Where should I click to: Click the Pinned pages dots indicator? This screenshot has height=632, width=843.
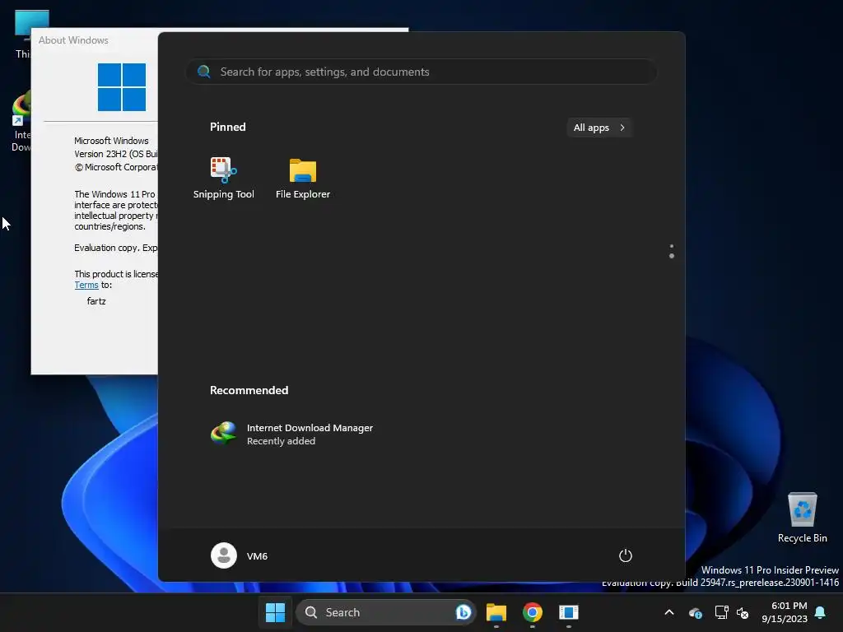coord(672,251)
